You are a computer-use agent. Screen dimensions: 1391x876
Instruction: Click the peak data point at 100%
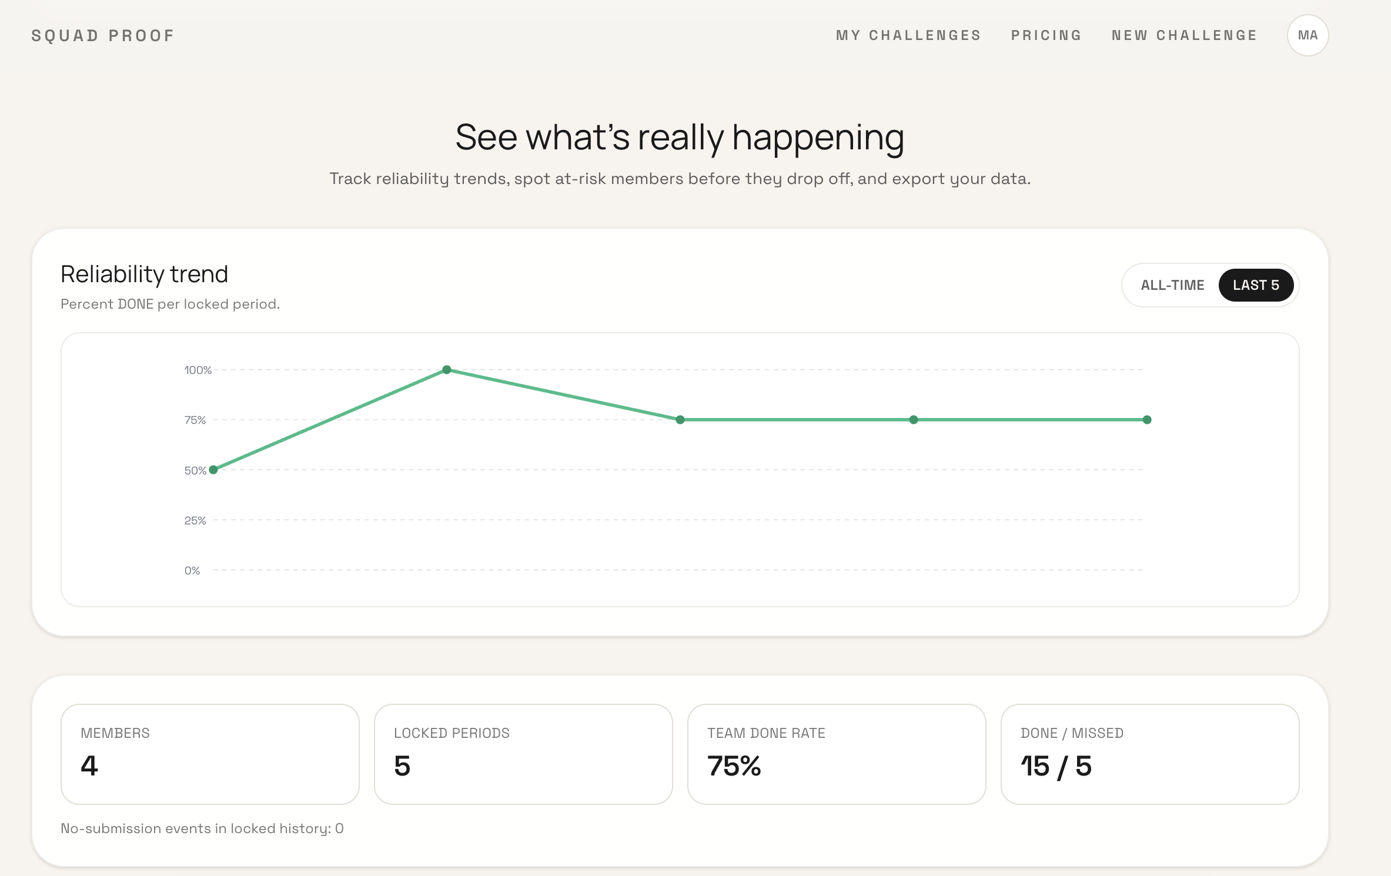pos(447,370)
